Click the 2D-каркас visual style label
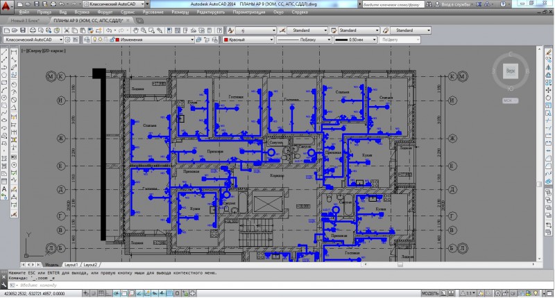The height and width of the screenshot is (298, 555). click(x=55, y=51)
